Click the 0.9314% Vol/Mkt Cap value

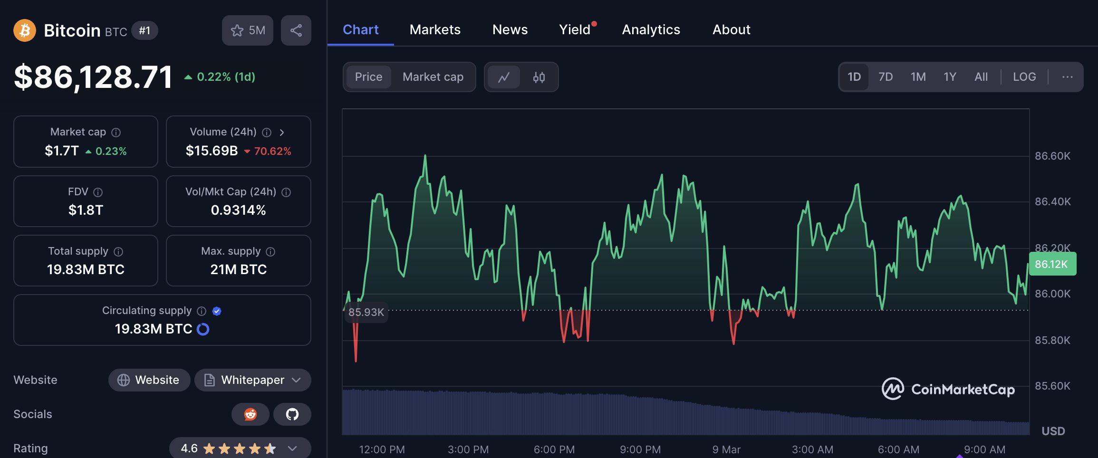tap(238, 210)
